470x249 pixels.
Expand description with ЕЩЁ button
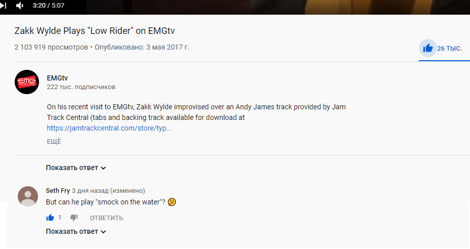pyautogui.click(x=54, y=141)
